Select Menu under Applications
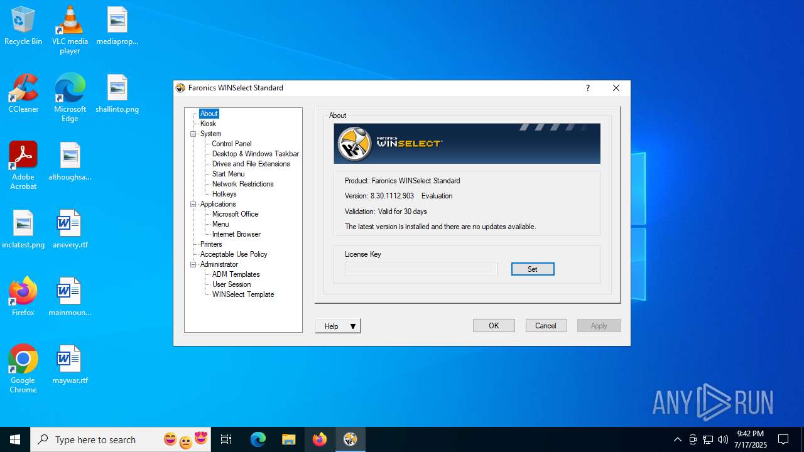Screen dimensions: 804x452 click(x=220, y=224)
